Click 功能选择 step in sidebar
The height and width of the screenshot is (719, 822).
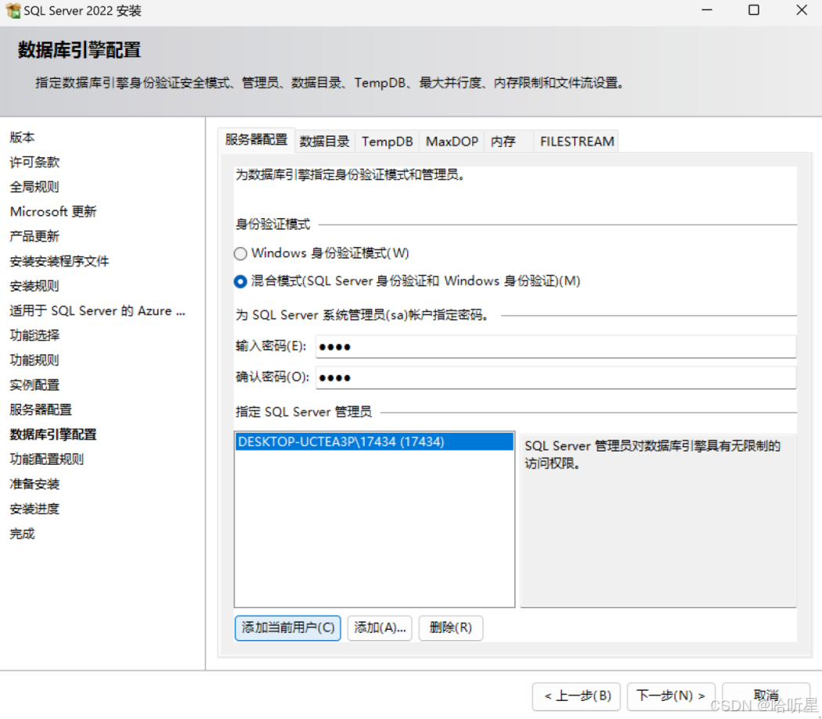pos(34,336)
